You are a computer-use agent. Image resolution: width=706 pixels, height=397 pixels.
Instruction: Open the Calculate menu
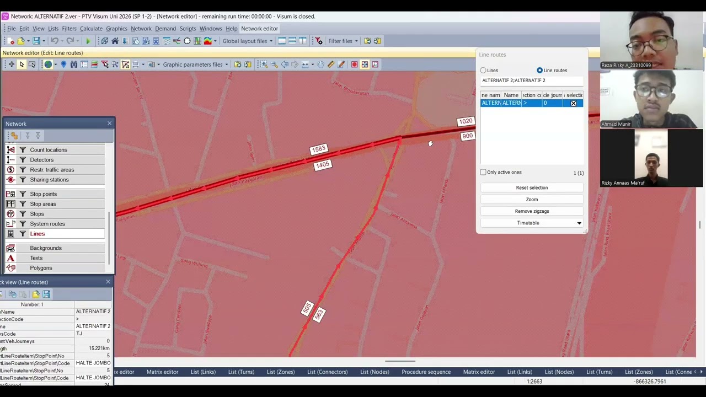tap(91, 29)
